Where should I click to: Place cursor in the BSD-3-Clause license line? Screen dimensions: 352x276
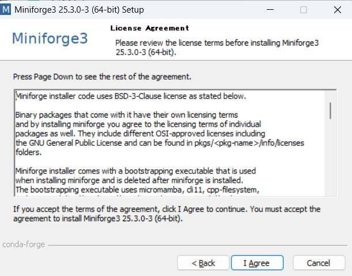pyautogui.click(x=131, y=96)
